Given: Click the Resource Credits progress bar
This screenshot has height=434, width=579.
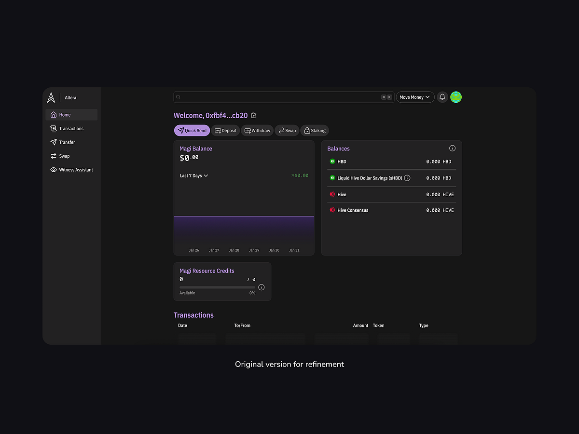Looking at the screenshot, I should coord(216,287).
